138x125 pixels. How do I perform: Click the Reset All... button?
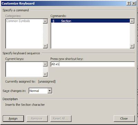click(x=61, y=118)
